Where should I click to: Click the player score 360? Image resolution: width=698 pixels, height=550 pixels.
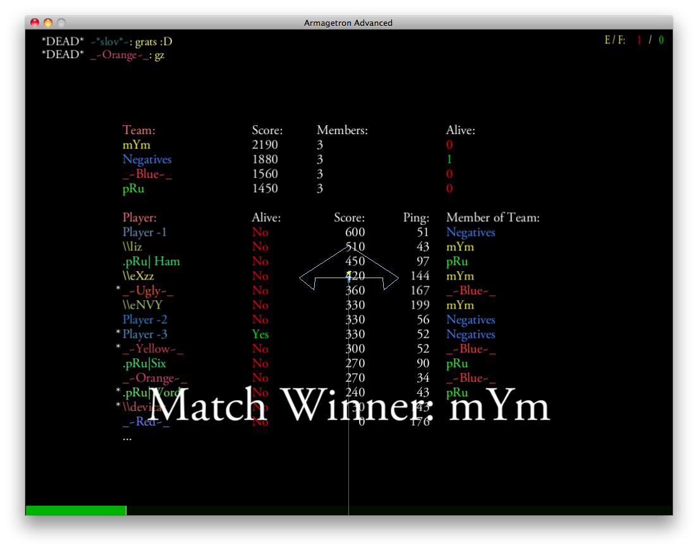pos(355,291)
